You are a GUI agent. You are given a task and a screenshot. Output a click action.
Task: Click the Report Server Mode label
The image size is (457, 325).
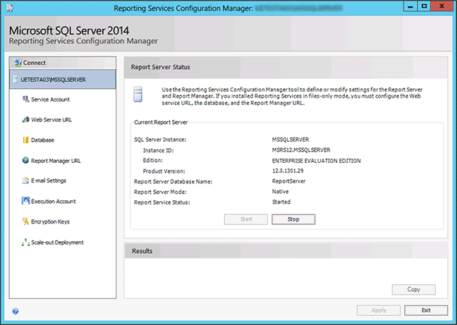(x=160, y=192)
